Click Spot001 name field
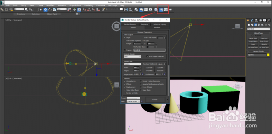The image size is (272, 134). click(x=257, y=55)
